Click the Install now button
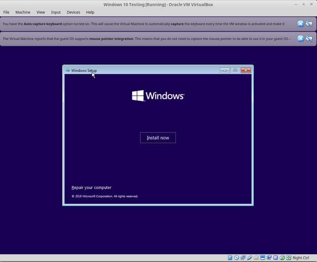 (x=158, y=138)
